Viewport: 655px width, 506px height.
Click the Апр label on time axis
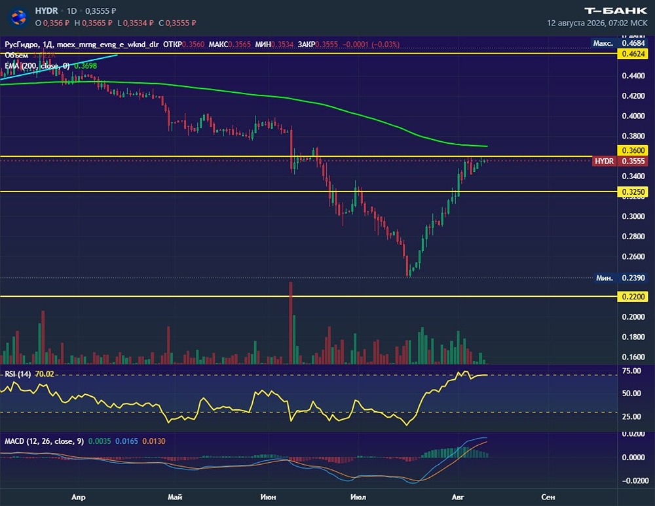coord(79,498)
